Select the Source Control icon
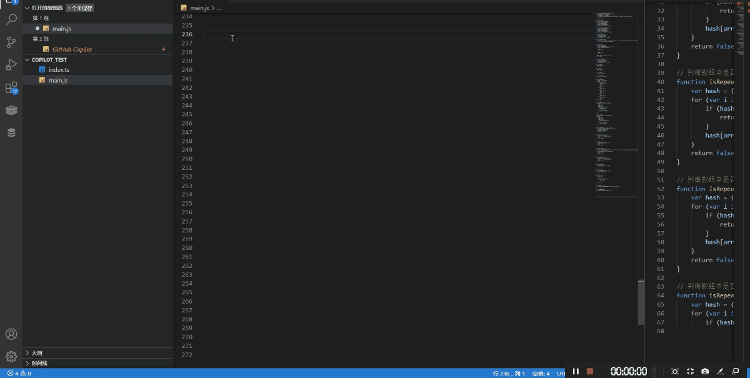 point(11,41)
